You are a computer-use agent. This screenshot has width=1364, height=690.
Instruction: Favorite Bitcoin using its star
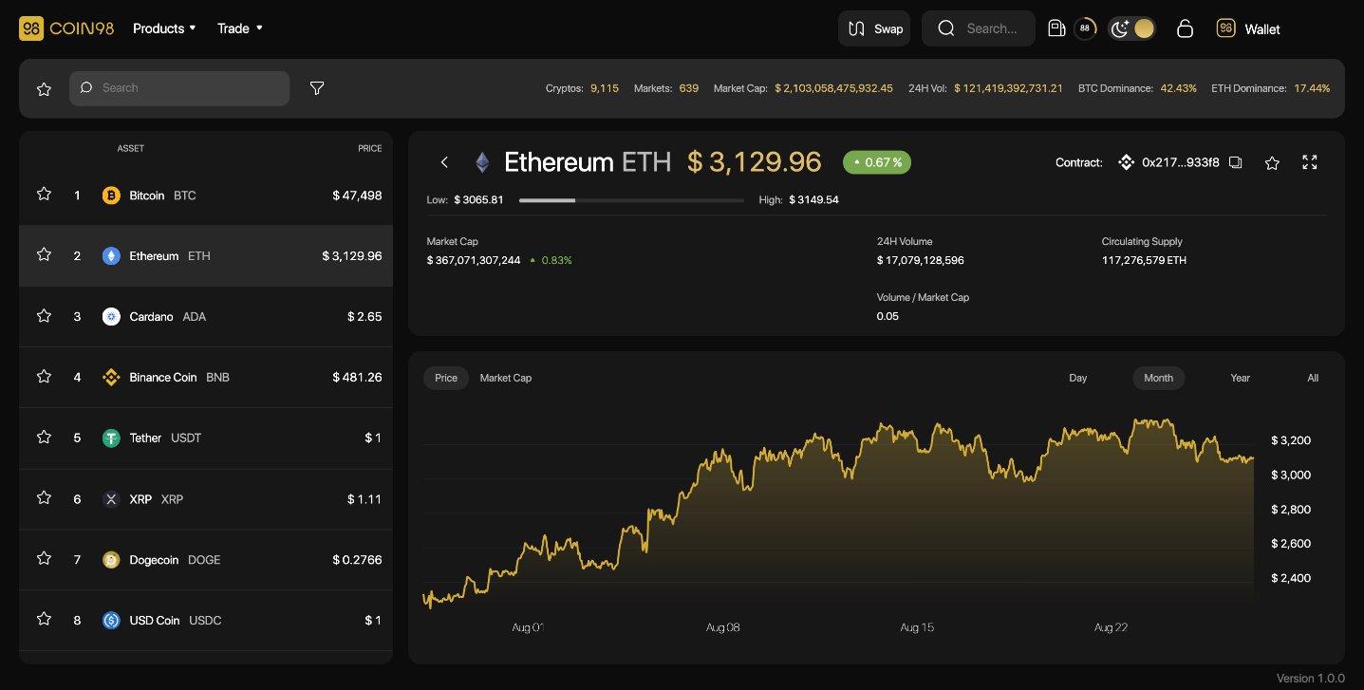[x=44, y=195]
